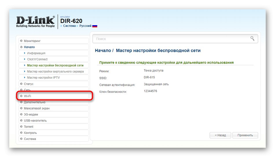Collapse the Начало menu section
The height and width of the screenshot is (157, 275).
(x=54, y=47)
